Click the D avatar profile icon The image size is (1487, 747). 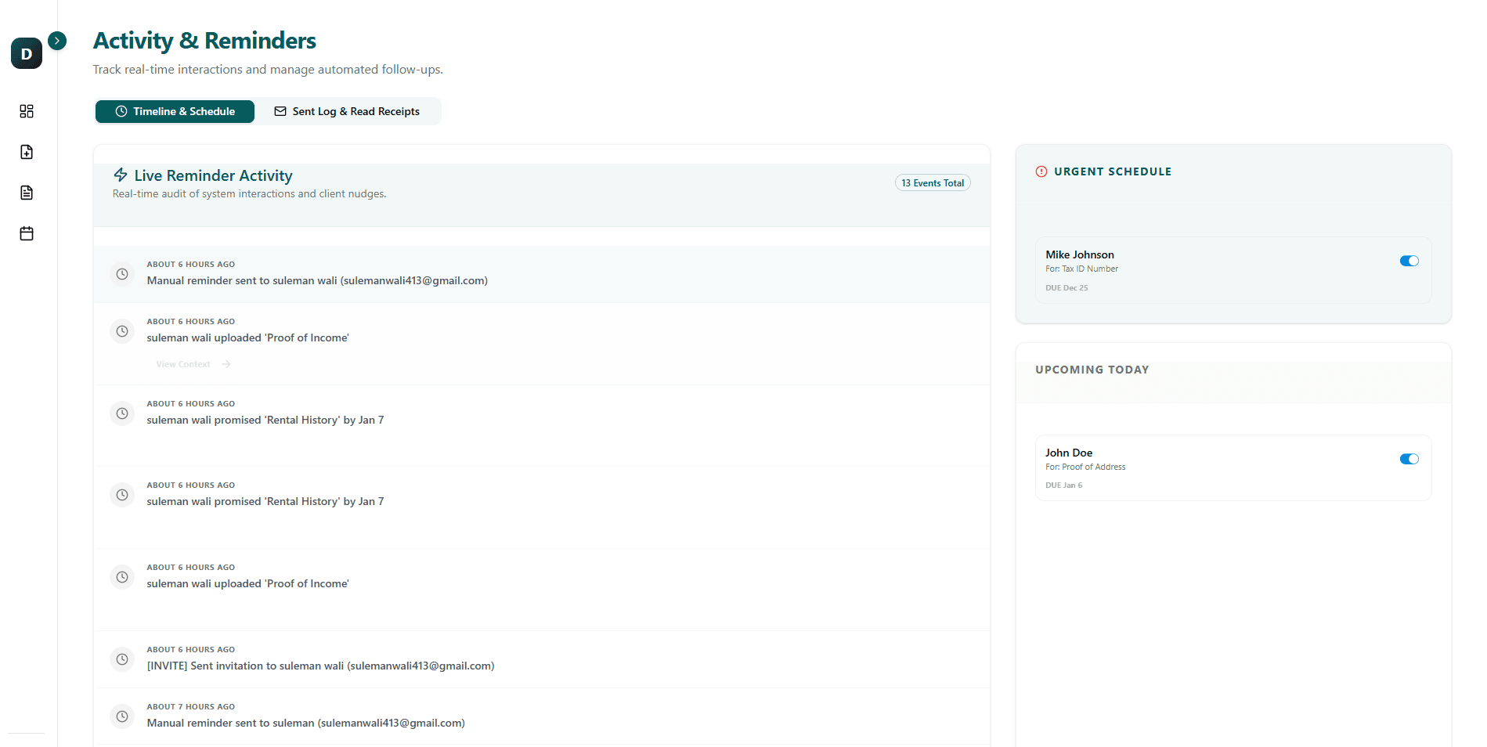(x=26, y=53)
